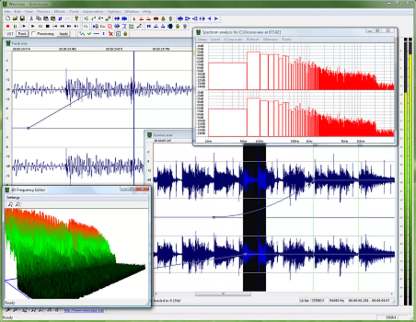Open file using the folder icon
This screenshot has width=416, height=322.
pos(15,19)
